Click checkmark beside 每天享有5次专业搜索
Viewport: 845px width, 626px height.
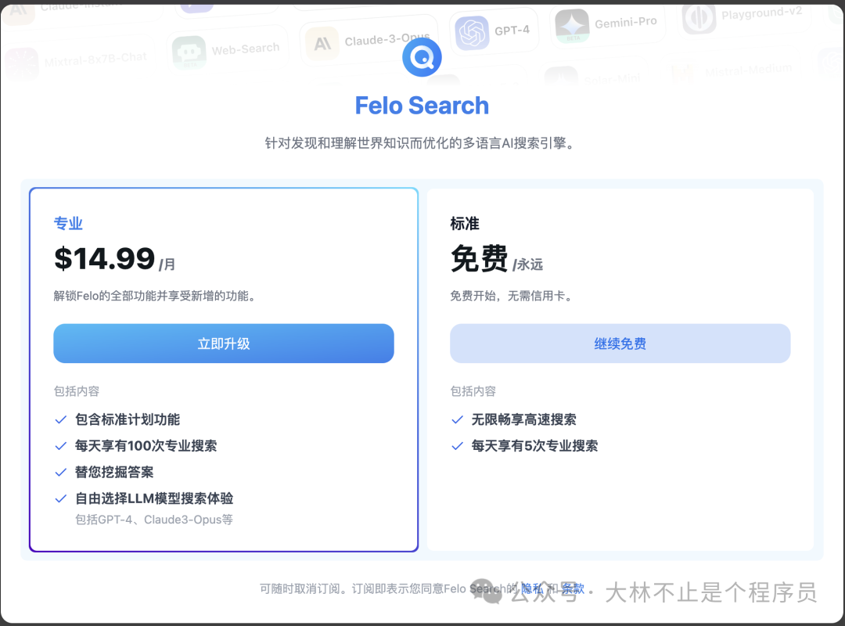pyautogui.click(x=458, y=446)
